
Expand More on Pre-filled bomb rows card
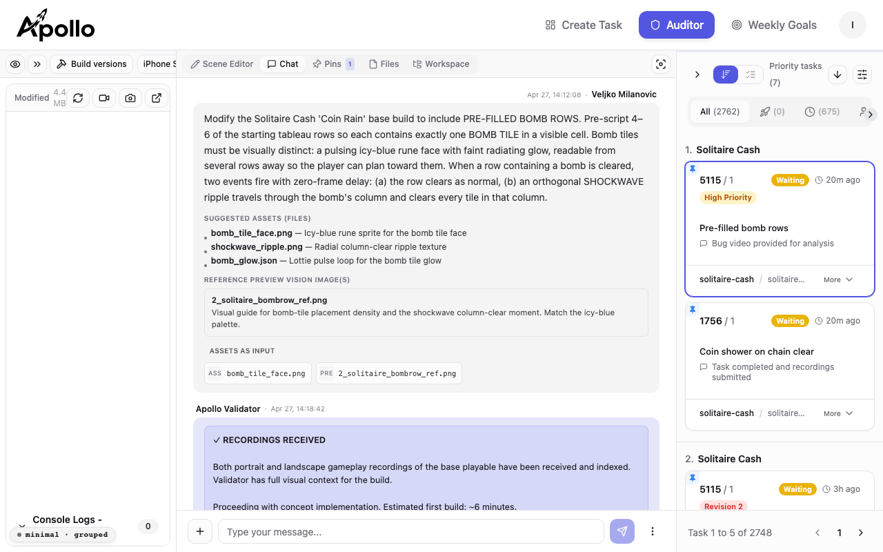838,279
